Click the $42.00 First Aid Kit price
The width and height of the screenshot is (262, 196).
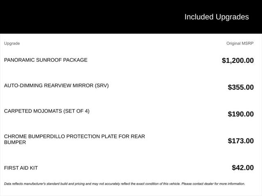coord(243,167)
